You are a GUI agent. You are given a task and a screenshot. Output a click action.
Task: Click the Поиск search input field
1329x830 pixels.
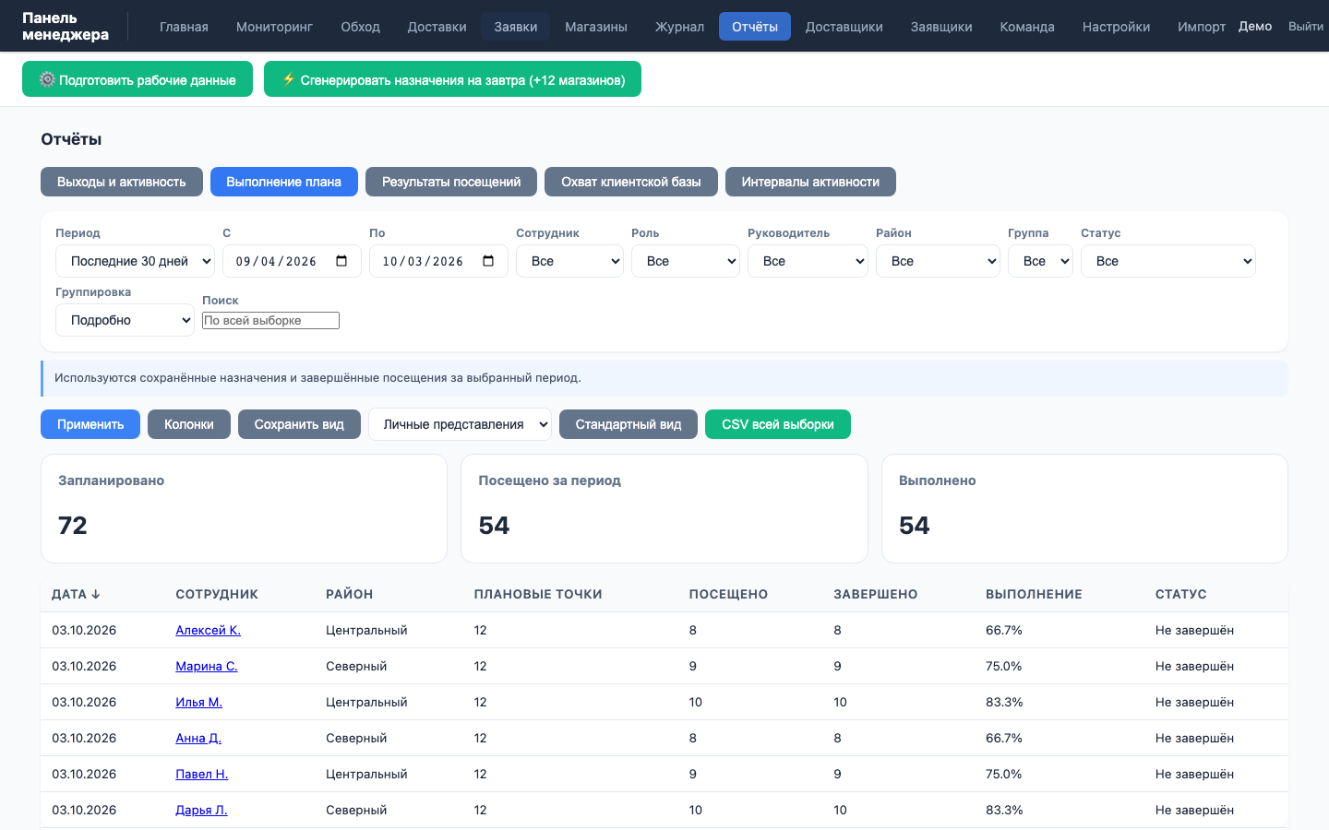point(270,320)
